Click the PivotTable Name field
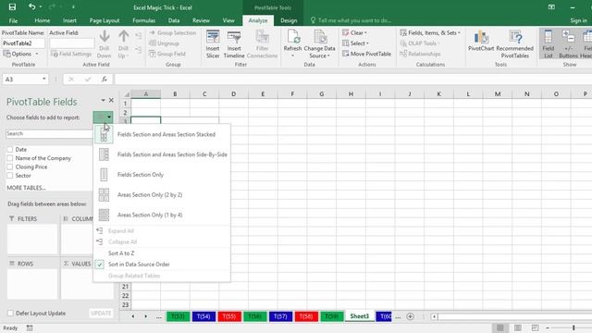Image resolution: width=592 pixels, height=333 pixels. [x=23, y=43]
